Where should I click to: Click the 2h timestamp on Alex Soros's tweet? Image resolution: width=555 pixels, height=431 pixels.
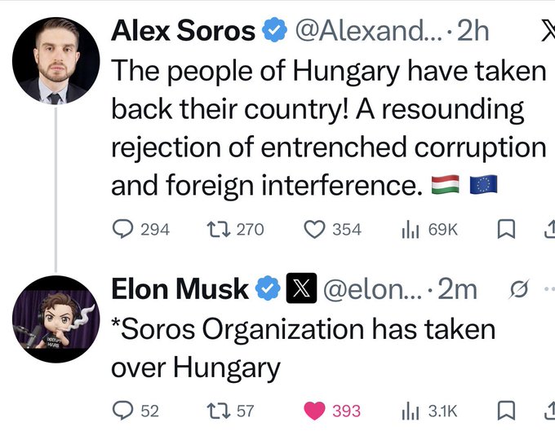coord(473,31)
